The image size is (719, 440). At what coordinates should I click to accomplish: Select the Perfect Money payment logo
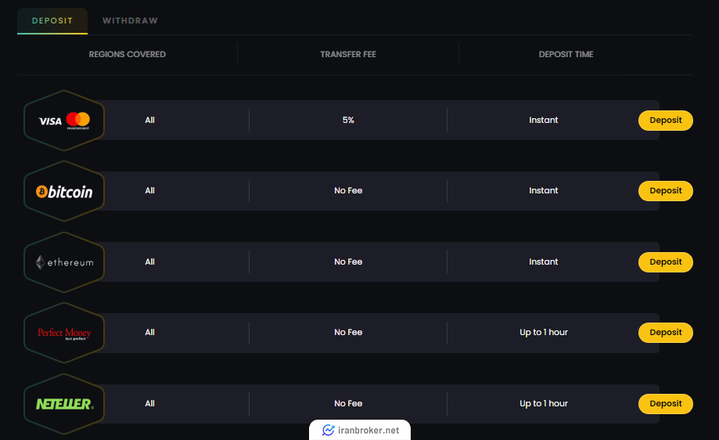point(64,333)
